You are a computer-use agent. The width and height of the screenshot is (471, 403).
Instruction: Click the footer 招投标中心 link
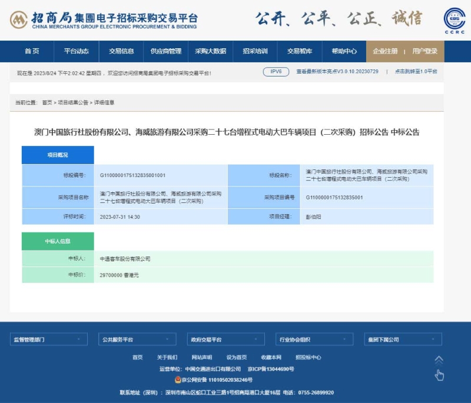coord(309,357)
